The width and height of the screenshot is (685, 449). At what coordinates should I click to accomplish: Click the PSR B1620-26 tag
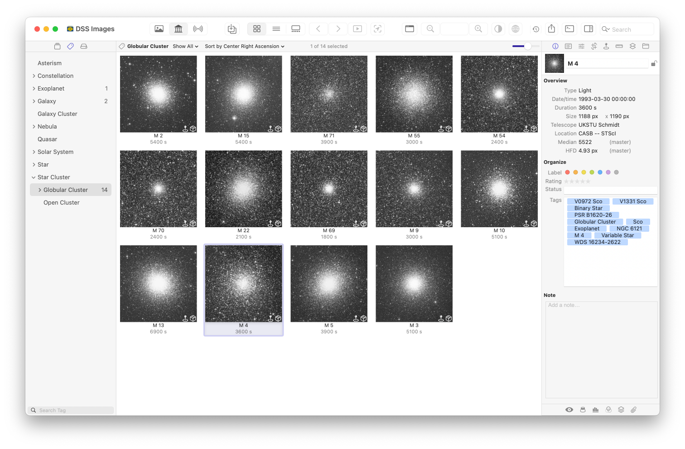pos(593,215)
